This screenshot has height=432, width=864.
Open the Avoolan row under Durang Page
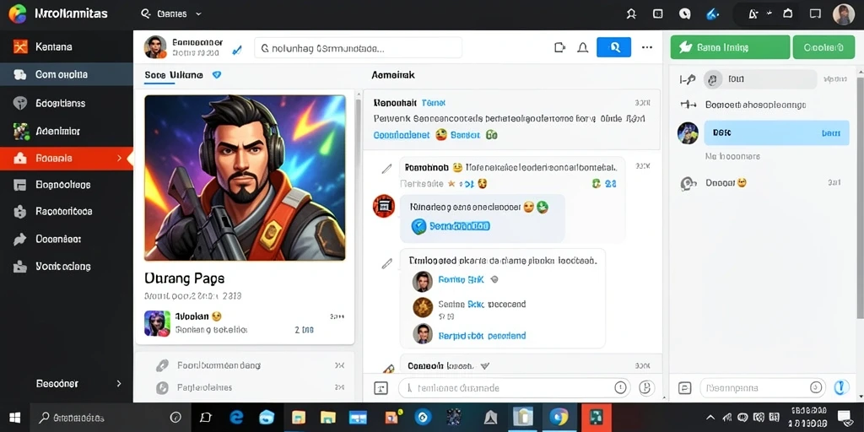(245, 323)
